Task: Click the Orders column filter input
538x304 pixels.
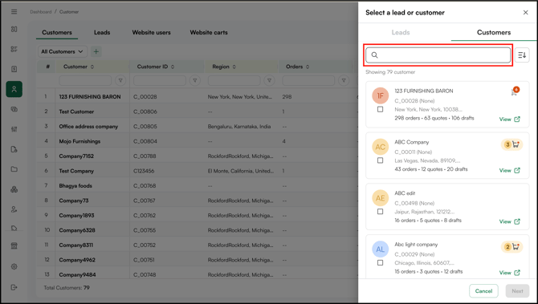Action: click(x=308, y=80)
